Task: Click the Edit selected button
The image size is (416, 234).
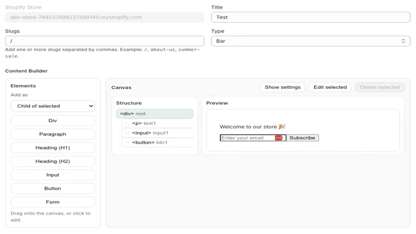Action: pos(330,87)
